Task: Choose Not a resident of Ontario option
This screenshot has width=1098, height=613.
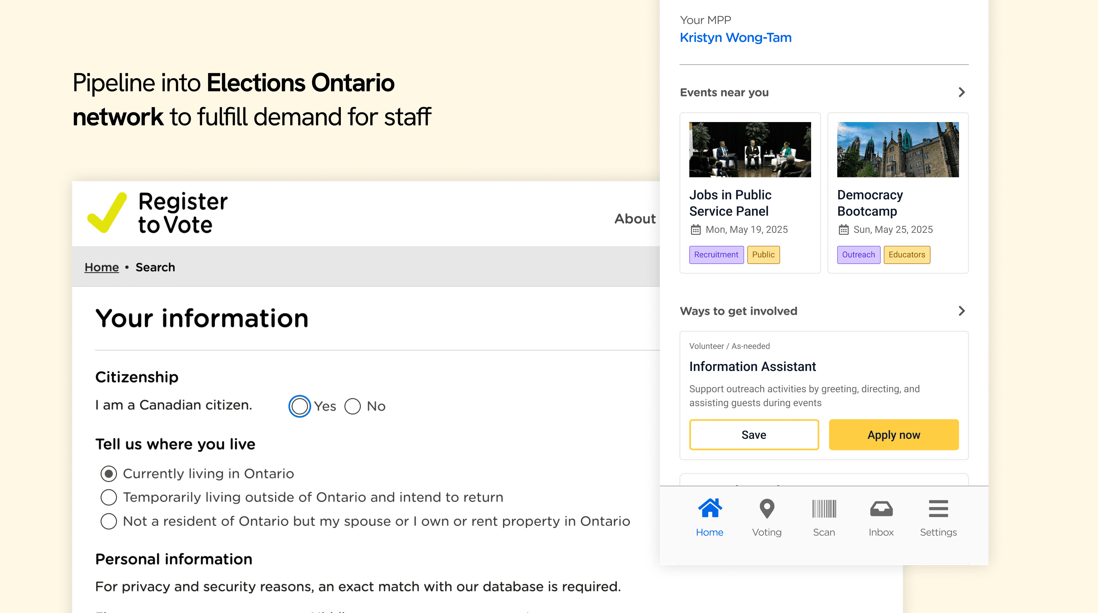Action: [109, 521]
